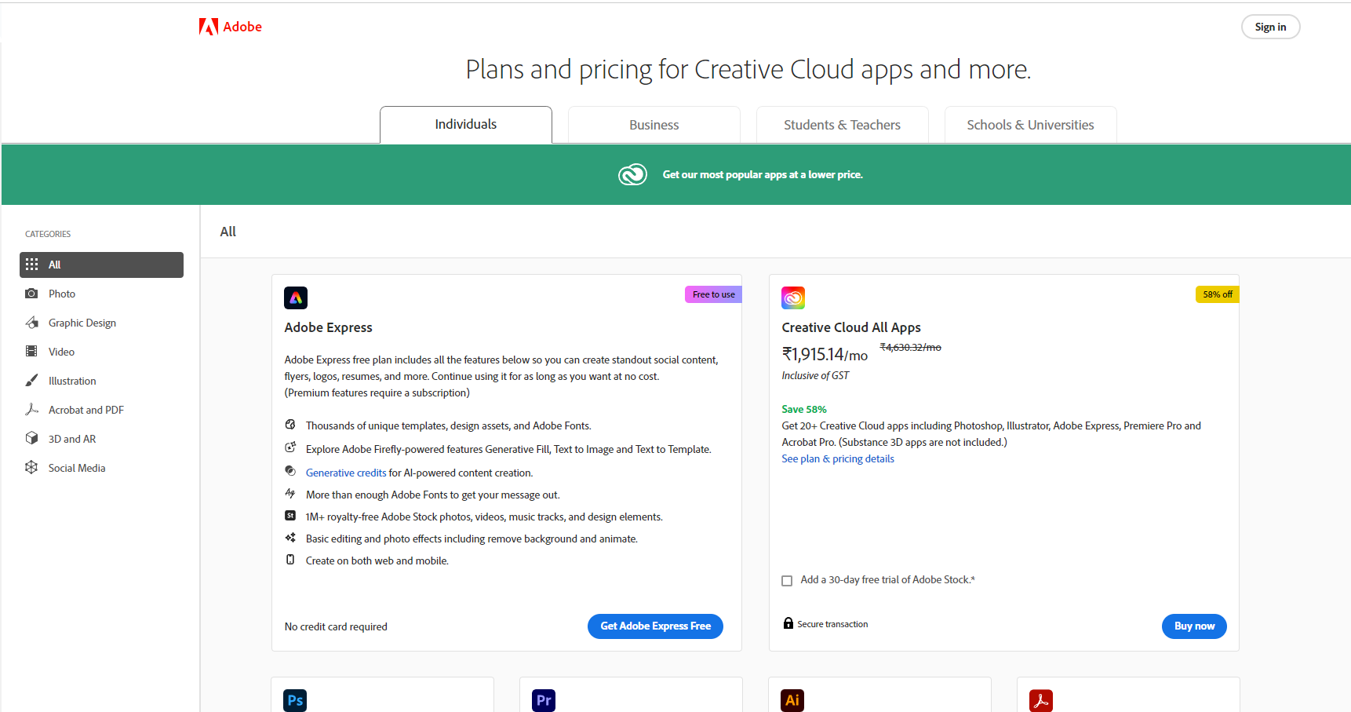Enable the 30-day Adobe Stock trial checkbox
Image resolution: width=1351 pixels, height=712 pixels.
787,581
